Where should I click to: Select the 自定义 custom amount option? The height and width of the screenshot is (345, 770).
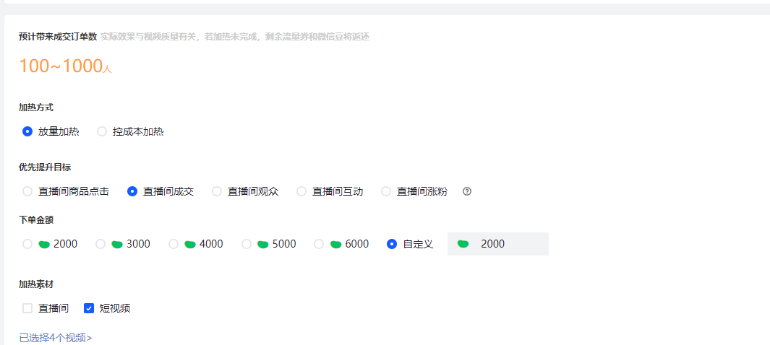(392, 244)
